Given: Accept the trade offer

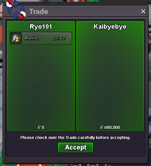Looking at the screenshot, I should tap(75, 147).
